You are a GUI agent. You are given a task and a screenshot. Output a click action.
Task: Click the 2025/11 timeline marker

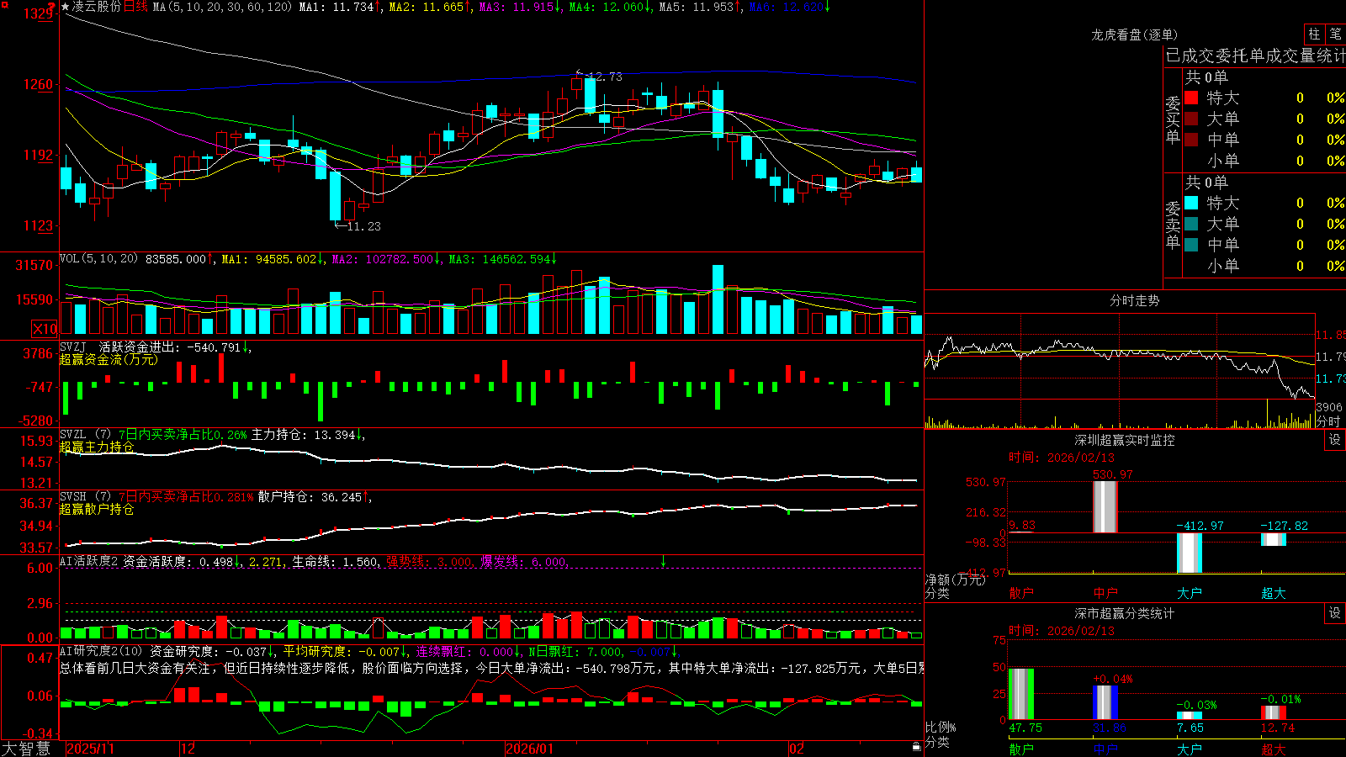90,749
